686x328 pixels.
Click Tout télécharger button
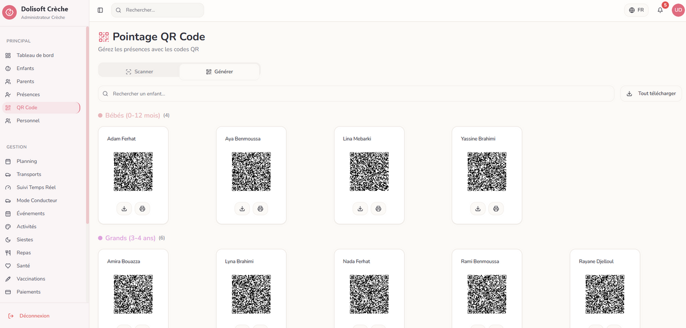pyautogui.click(x=651, y=94)
